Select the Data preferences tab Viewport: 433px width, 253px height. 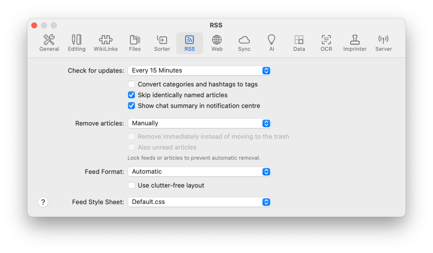[299, 43]
